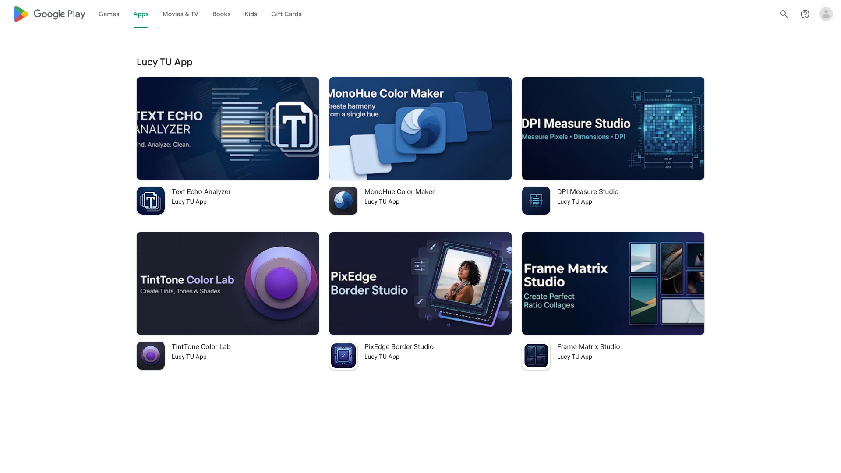The width and height of the screenshot is (841, 473).
Task: Go to the Movies & TV tab
Action: (x=180, y=14)
